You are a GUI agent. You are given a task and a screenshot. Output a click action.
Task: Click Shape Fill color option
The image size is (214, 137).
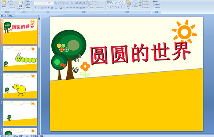(145, 1)
